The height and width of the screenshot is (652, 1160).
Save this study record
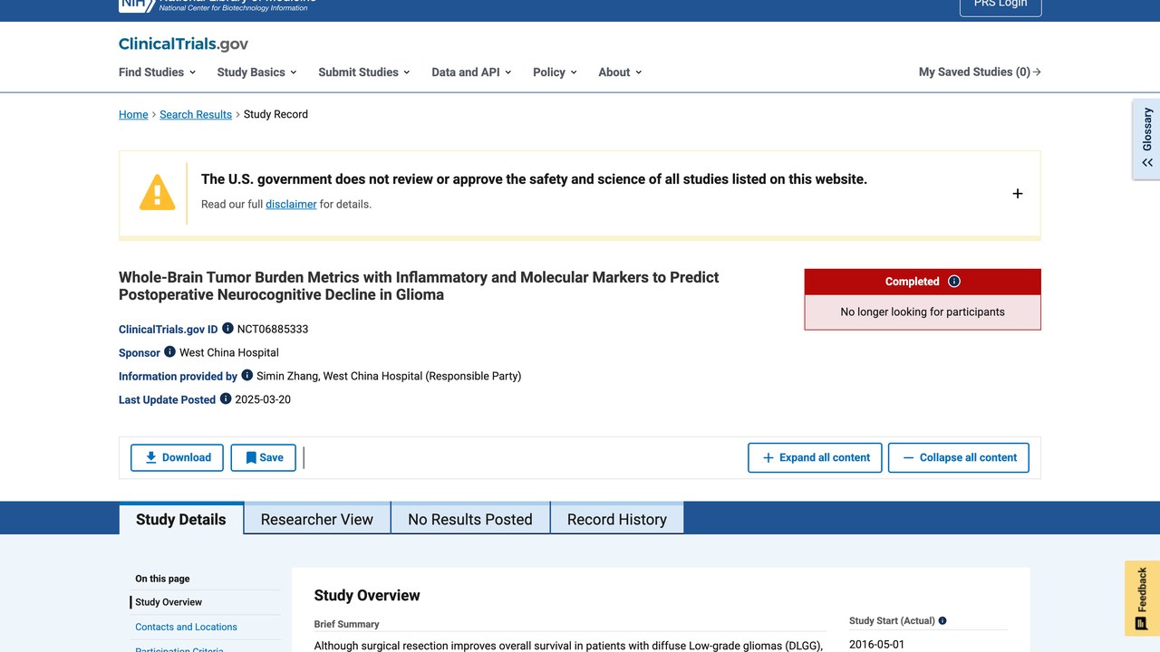(x=264, y=457)
